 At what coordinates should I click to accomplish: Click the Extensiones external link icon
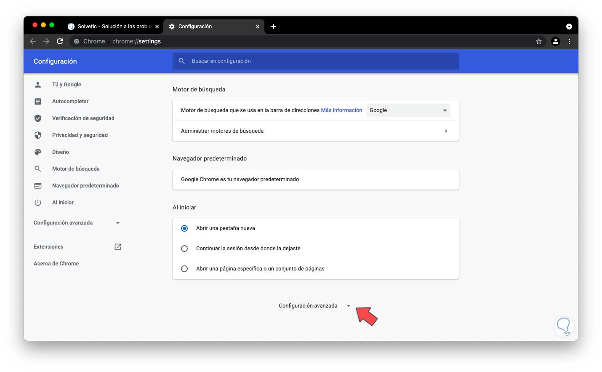[x=118, y=247]
